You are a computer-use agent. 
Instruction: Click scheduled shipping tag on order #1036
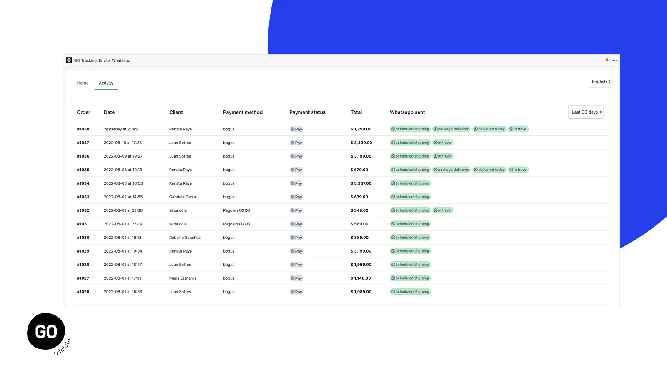(410, 156)
